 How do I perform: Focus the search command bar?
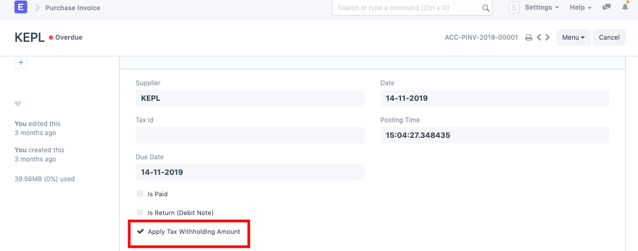(x=407, y=8)
